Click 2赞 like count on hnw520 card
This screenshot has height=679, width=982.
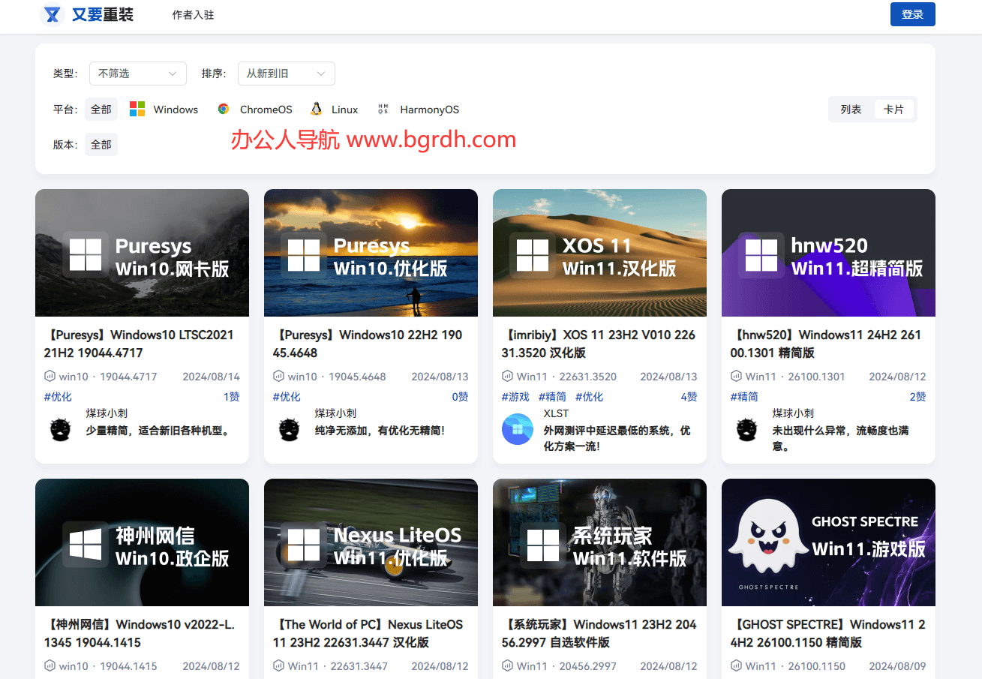(x=918, y=397)
